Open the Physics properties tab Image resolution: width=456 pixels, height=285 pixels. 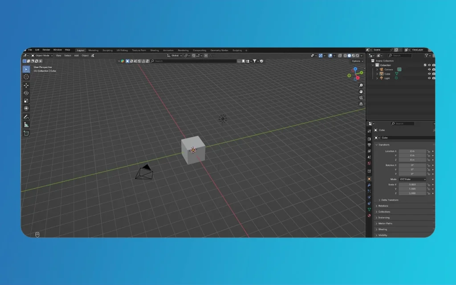point(369,197)
